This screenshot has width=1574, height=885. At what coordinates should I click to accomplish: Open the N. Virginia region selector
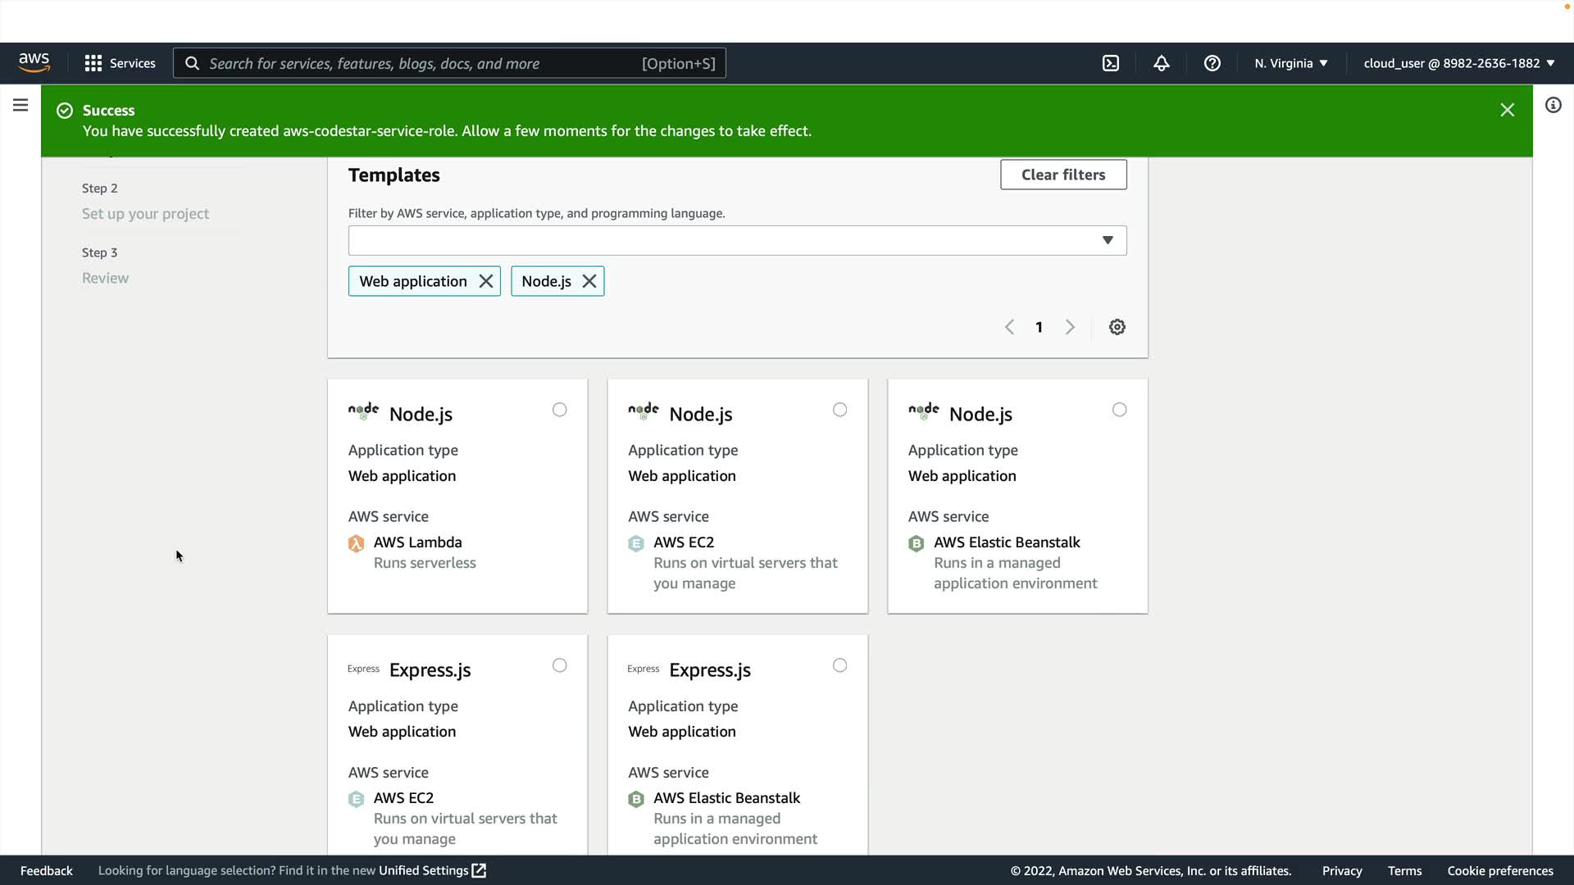[x=1290, y=63]
